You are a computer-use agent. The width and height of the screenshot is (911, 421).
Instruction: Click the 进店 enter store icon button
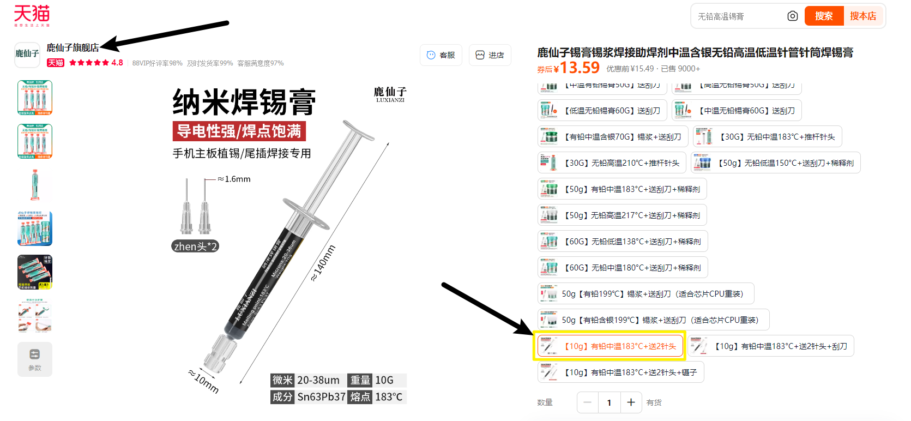[x=490, y=55]
